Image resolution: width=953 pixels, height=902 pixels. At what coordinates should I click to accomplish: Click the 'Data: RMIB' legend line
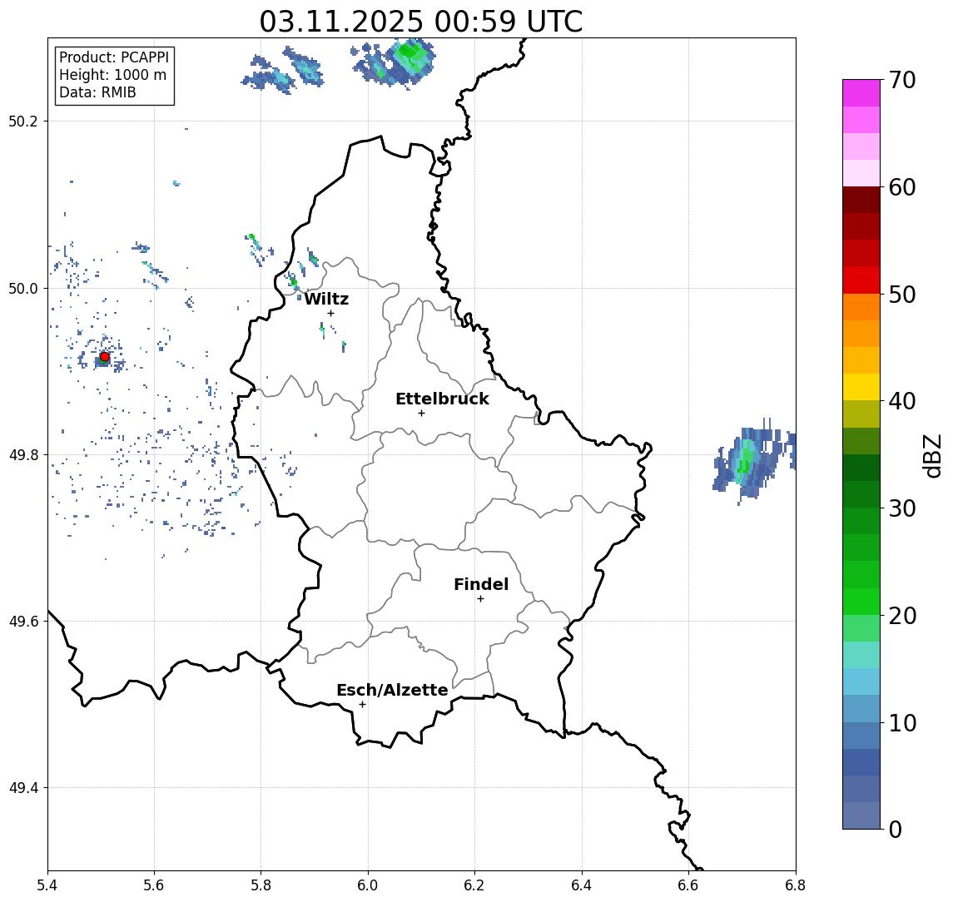click(x=97, y=92)
